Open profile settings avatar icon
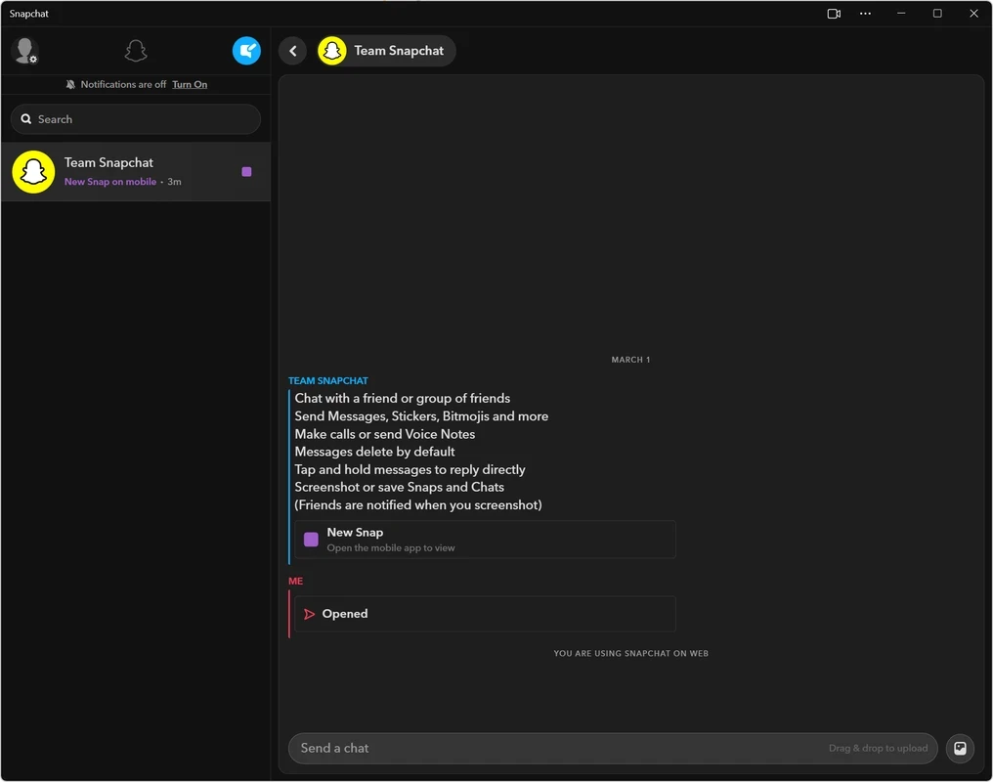 click(24, 51)
